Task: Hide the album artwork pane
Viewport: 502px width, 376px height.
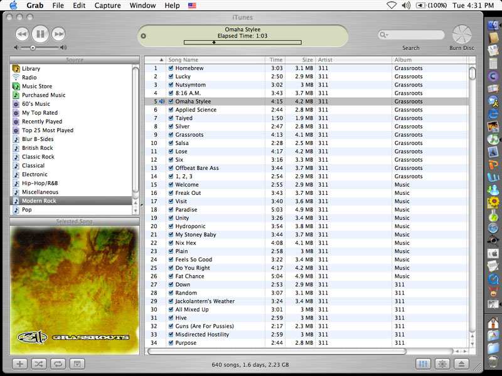Action: (x=77, y=363)
